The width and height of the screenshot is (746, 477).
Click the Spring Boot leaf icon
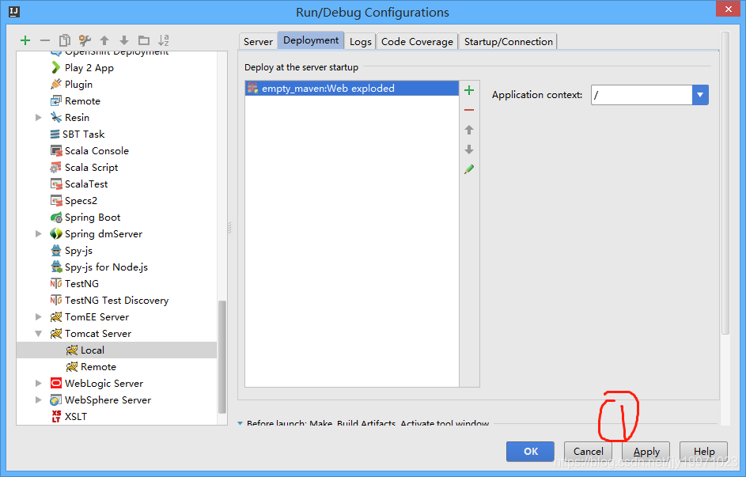pos(56,218)
